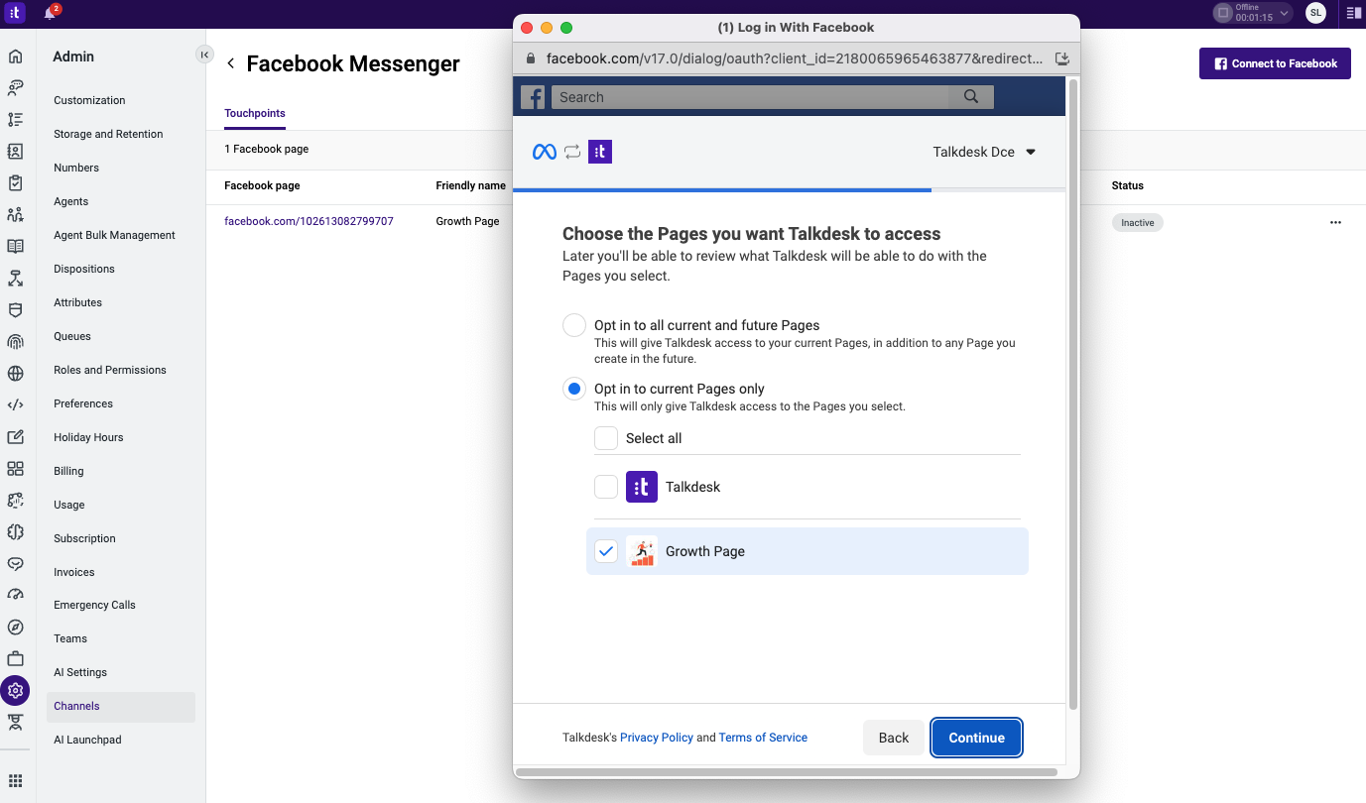
Task: Click the magnifier icon in Facebook search bar
Action: click(x=971, y=96)
